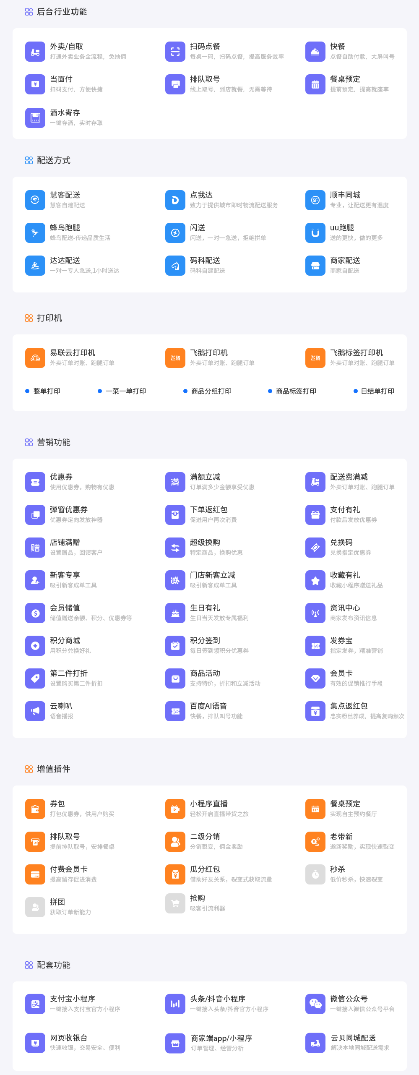419x1075 pixels.
Task: Open the 会员储值 dollar icon
Action: [35, 613]
